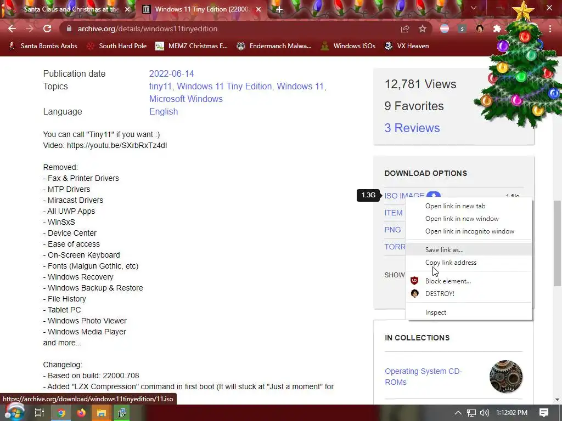The image size is (562, 421).
Task: Click the clock showing 1:12:02 PM
Action: pyautogui.click(x=512, y=413)
